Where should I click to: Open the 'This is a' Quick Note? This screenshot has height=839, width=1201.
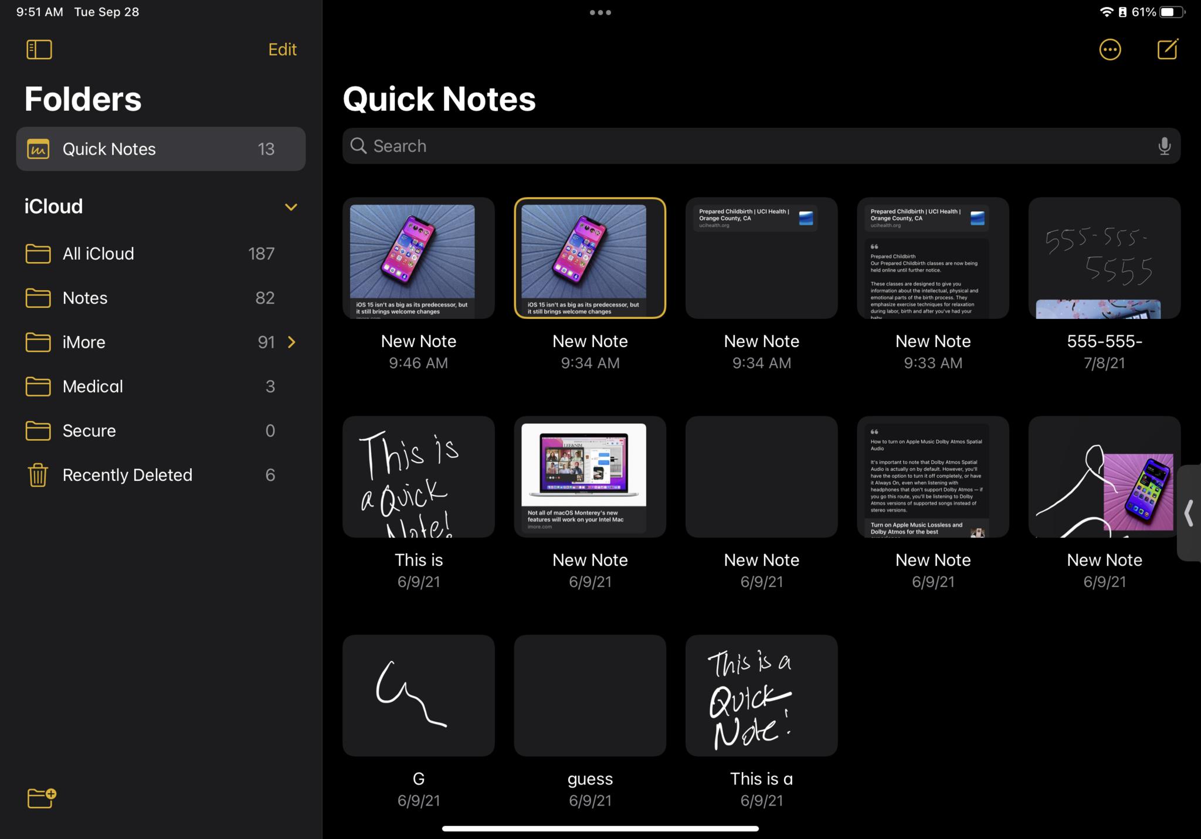761,695
